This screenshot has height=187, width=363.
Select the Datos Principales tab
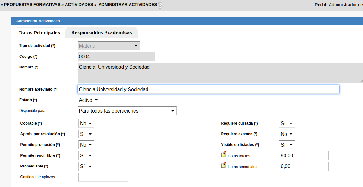click(39, 33)
